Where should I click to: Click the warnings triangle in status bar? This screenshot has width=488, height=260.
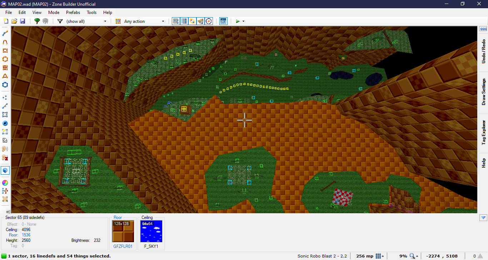coord(481,256)
